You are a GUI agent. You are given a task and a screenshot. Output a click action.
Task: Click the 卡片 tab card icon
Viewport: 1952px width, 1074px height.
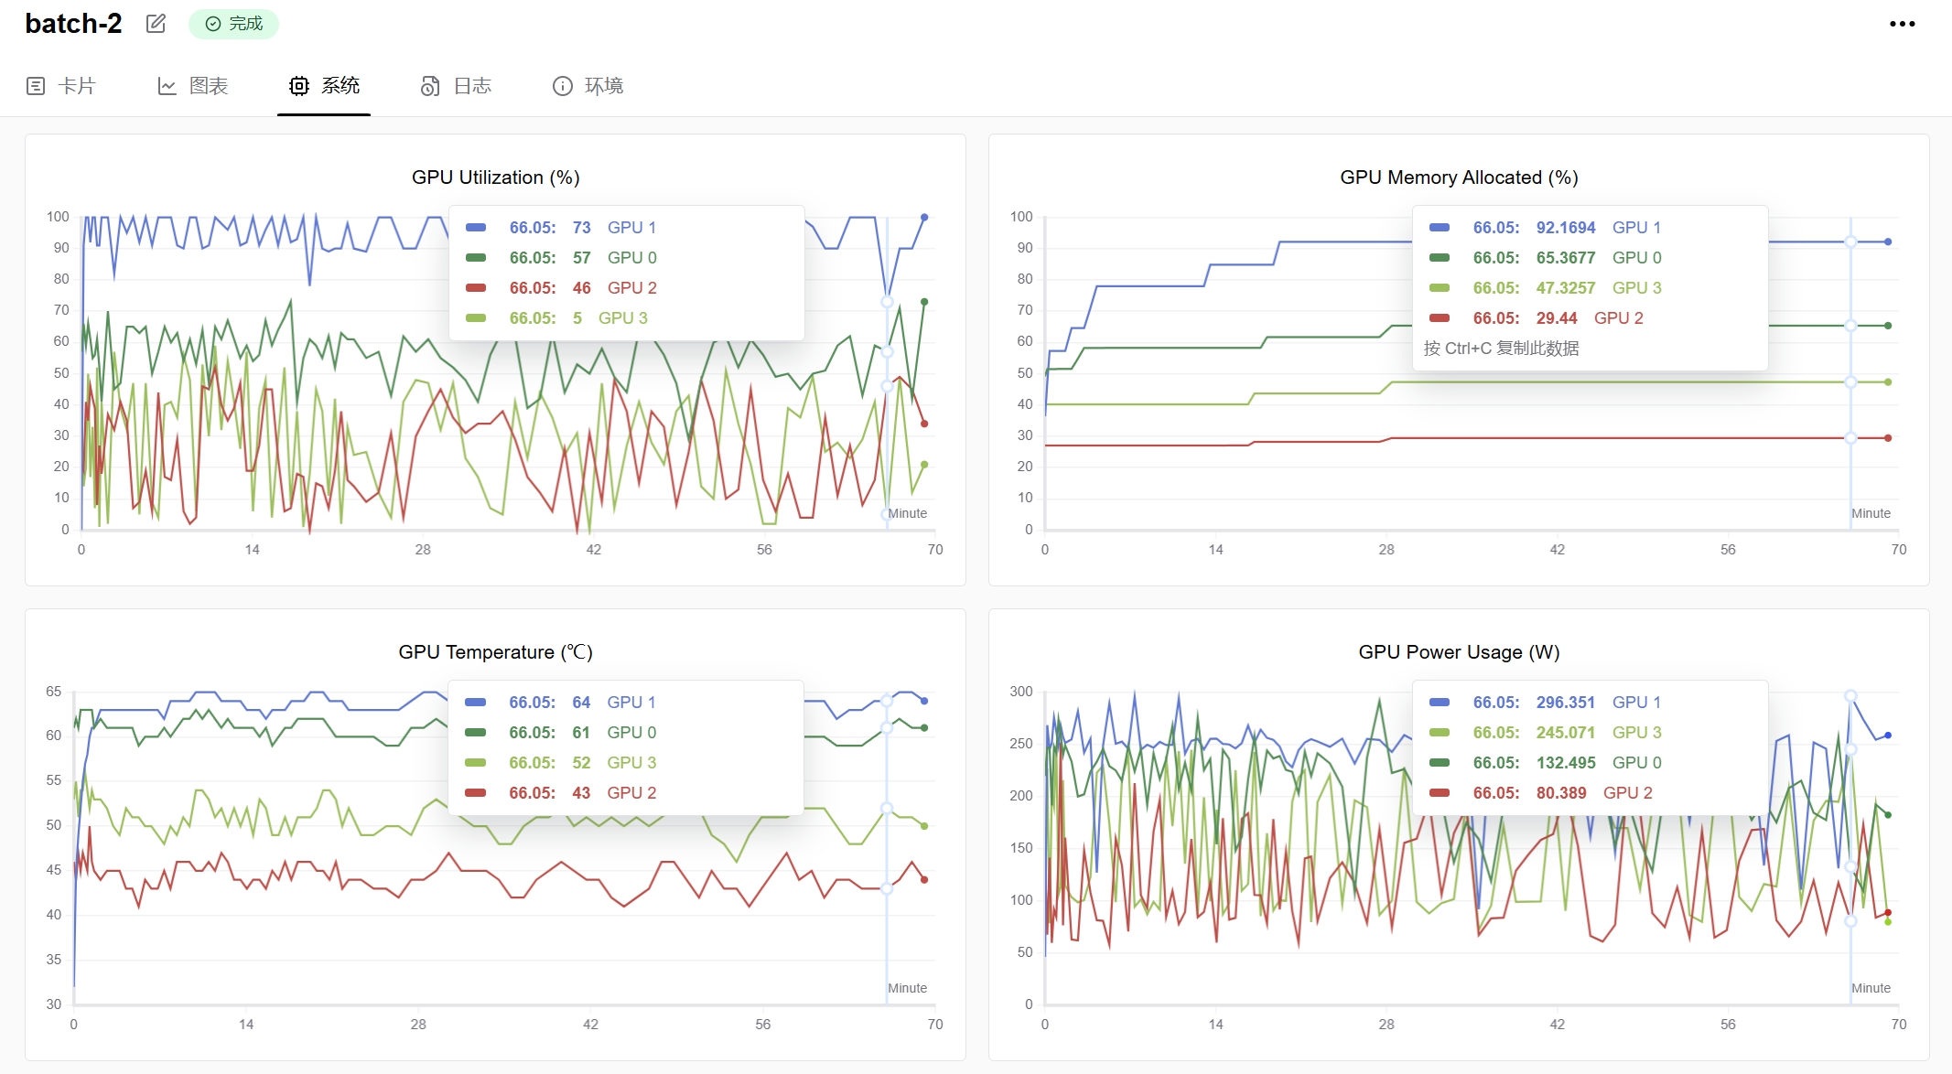tap(36, 86)
